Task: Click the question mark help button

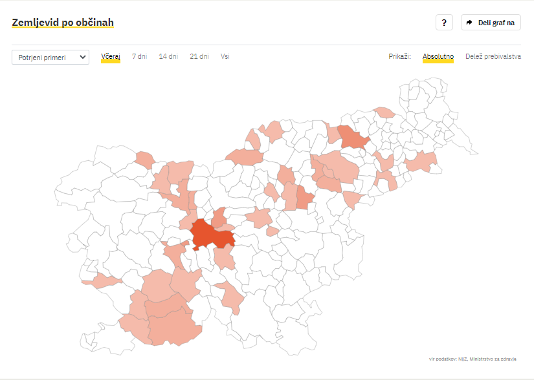Action: pyautogui.click(x=443, y=23)
